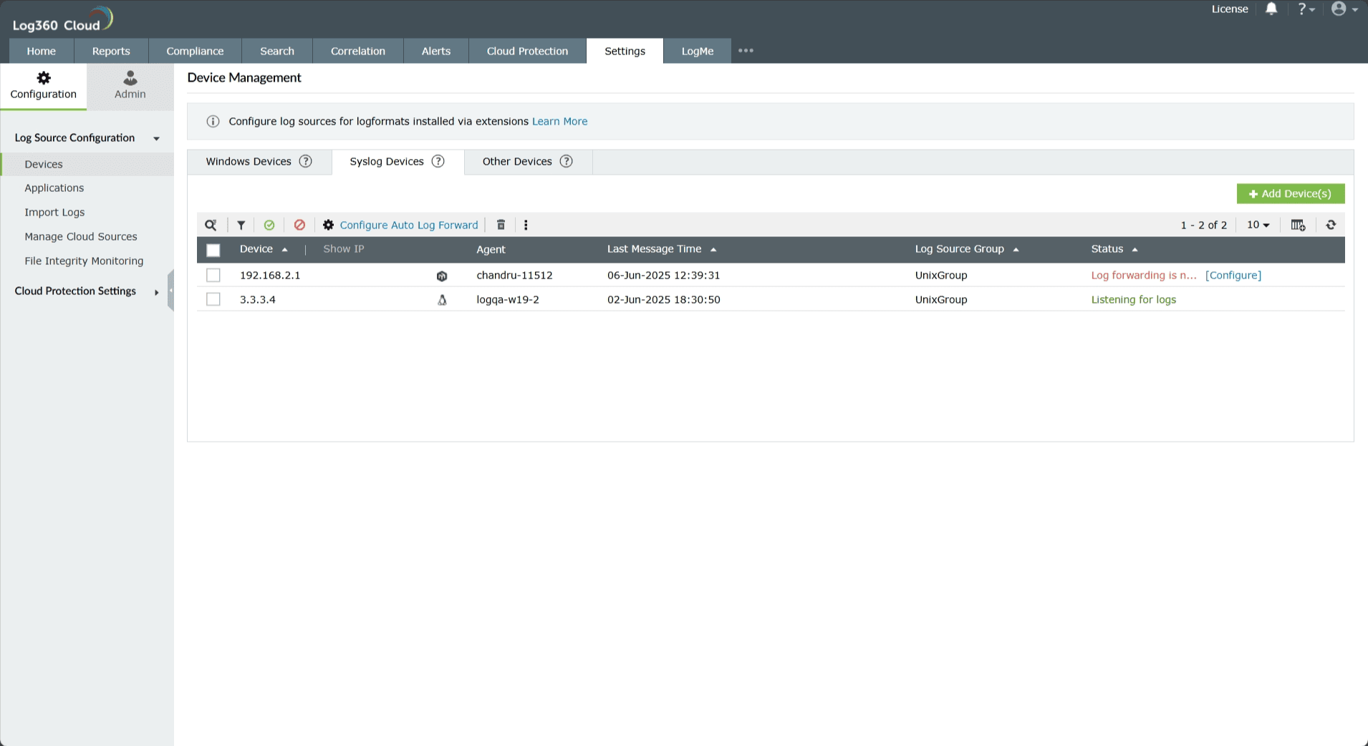Click the Agent column header
This screenshot has width=1368, height=746.
[491, 249]
